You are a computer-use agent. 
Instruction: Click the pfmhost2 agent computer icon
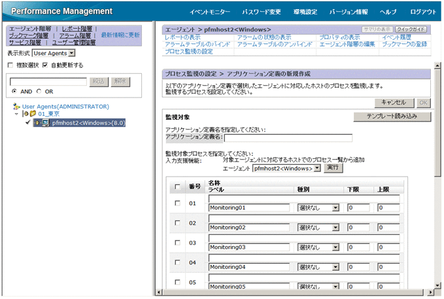(45, 122)
